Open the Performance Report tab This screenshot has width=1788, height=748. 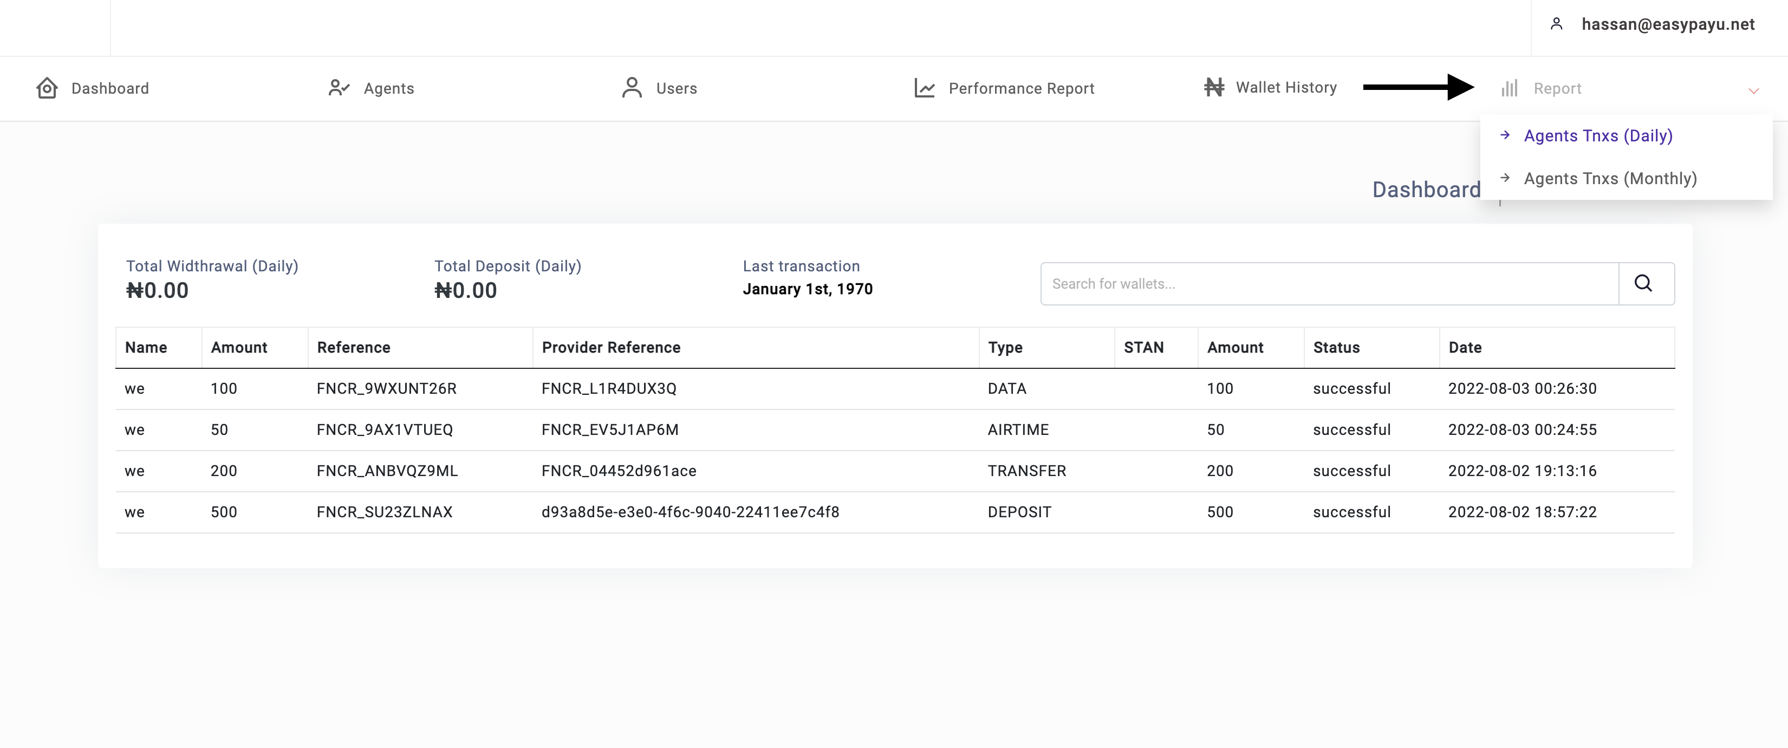click(1020, 88)
